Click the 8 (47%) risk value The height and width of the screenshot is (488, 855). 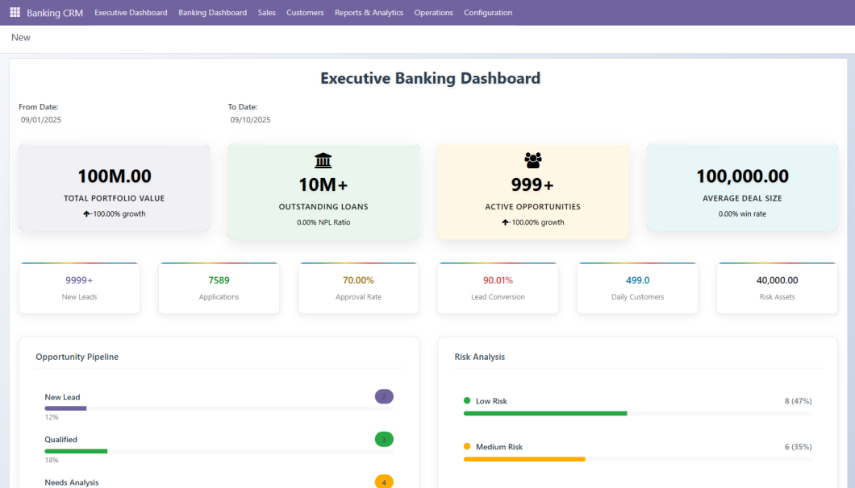[799, 401]
